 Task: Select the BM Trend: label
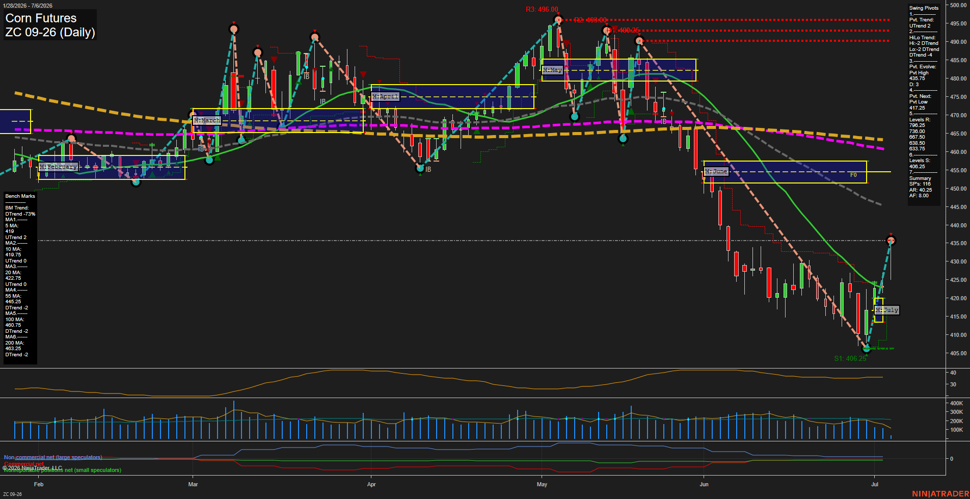tap(17, 208)
